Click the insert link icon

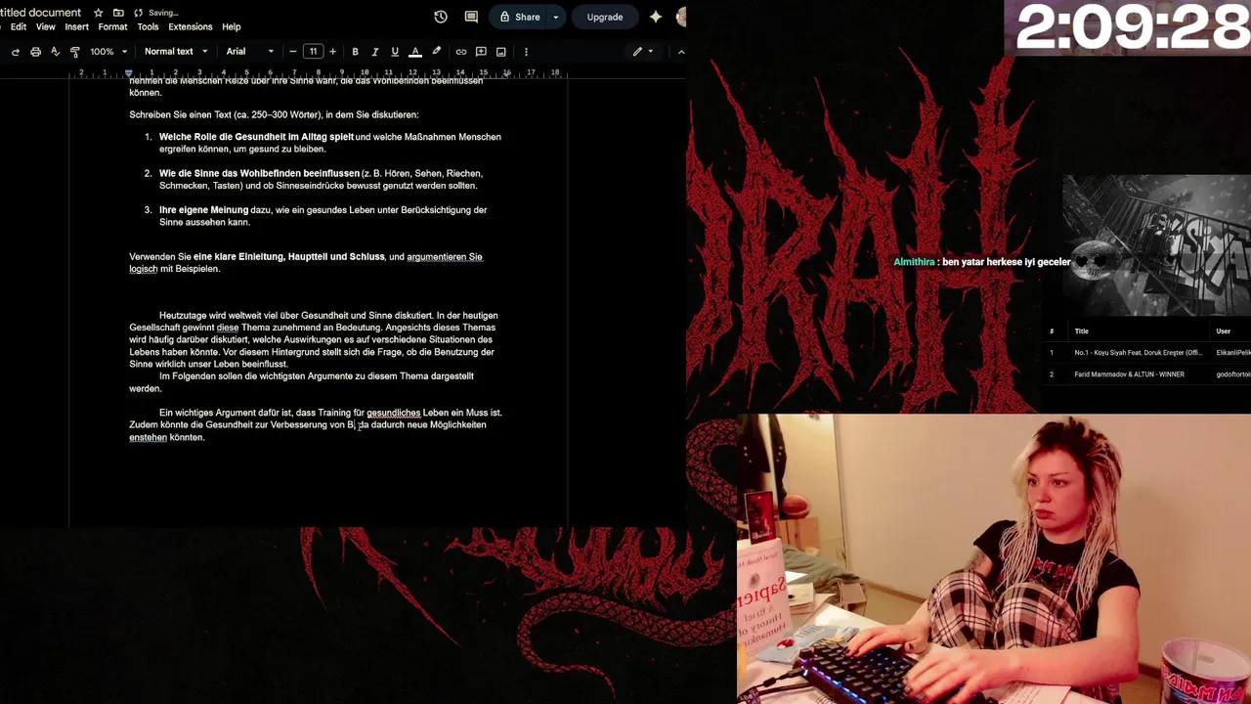tap(461, 52)
